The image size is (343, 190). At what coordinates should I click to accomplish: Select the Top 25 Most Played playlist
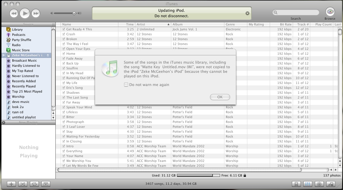click(26, 91)
